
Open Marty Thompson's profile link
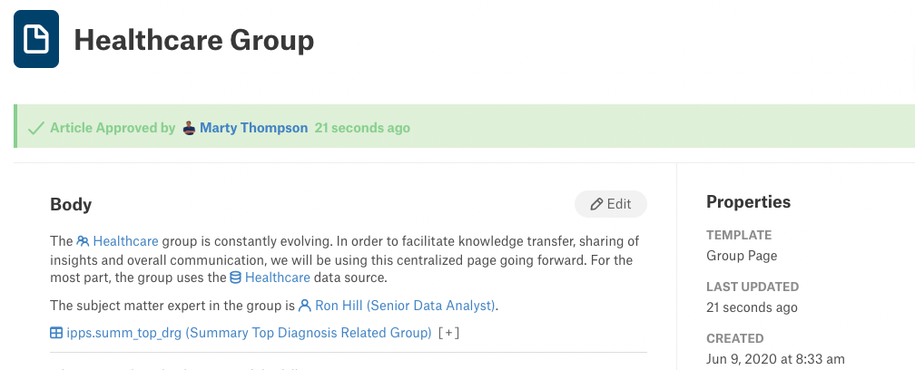coord(254,128)
